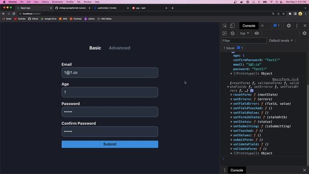309x174 pixels.
Task: Close the DevTools panel
Action: pos(305,26)
